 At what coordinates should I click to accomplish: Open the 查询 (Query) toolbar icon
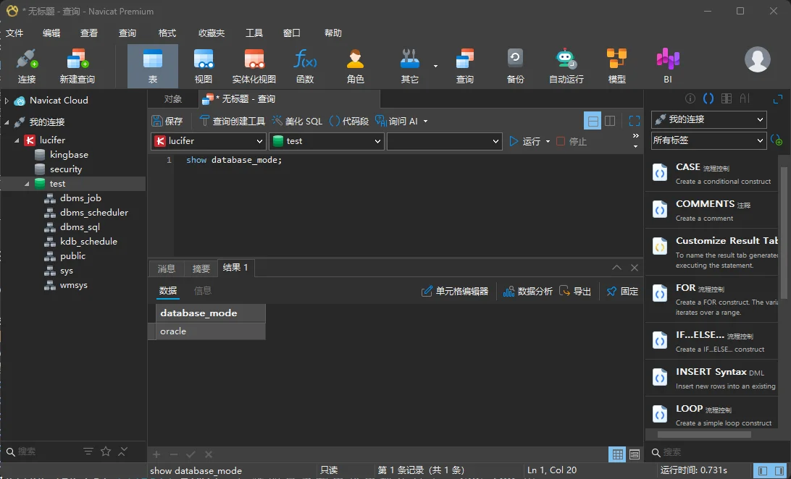coord(464,66)
